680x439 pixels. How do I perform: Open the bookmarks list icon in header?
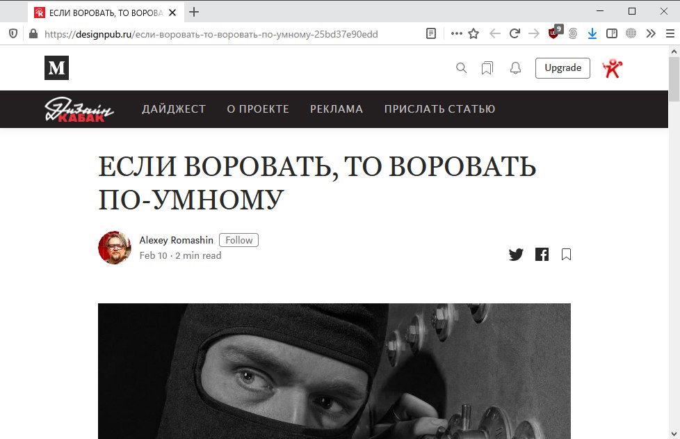[487, 68]
